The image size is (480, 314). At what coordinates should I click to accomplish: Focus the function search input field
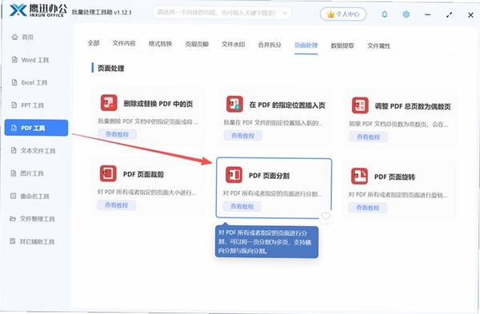point(222,13)
